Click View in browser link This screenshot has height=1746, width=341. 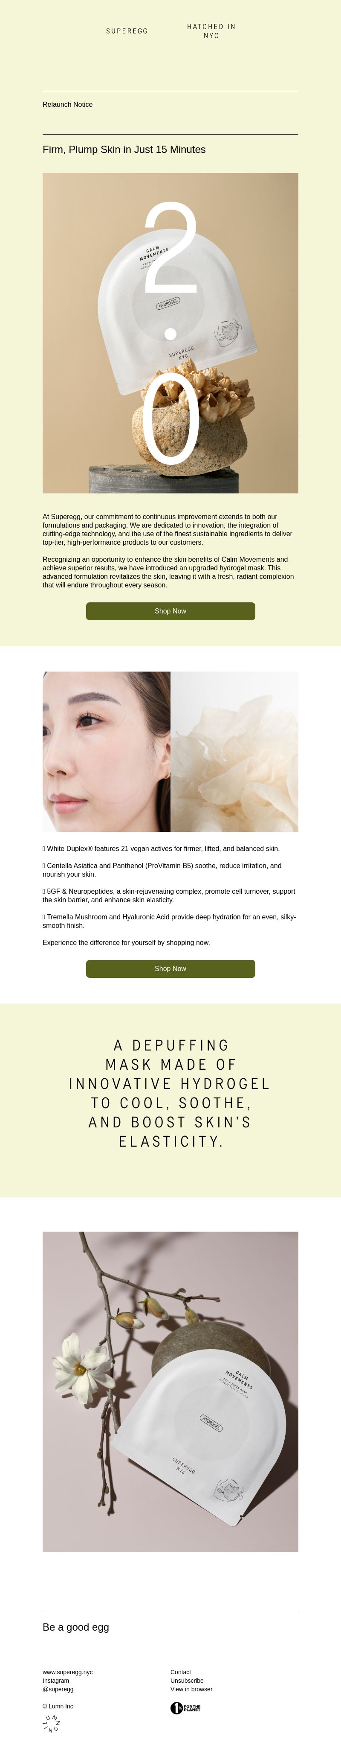191,1689
